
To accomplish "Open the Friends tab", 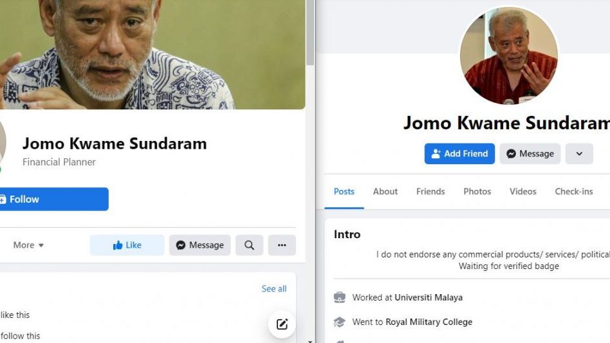I will point(430,191).
